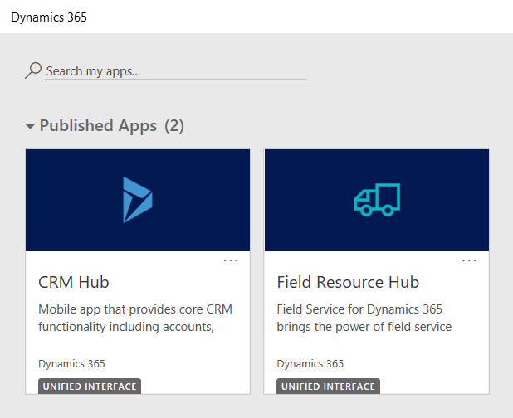
Task: Open the CRM Hub app logo tile
Action: click(x=138, y=200)
